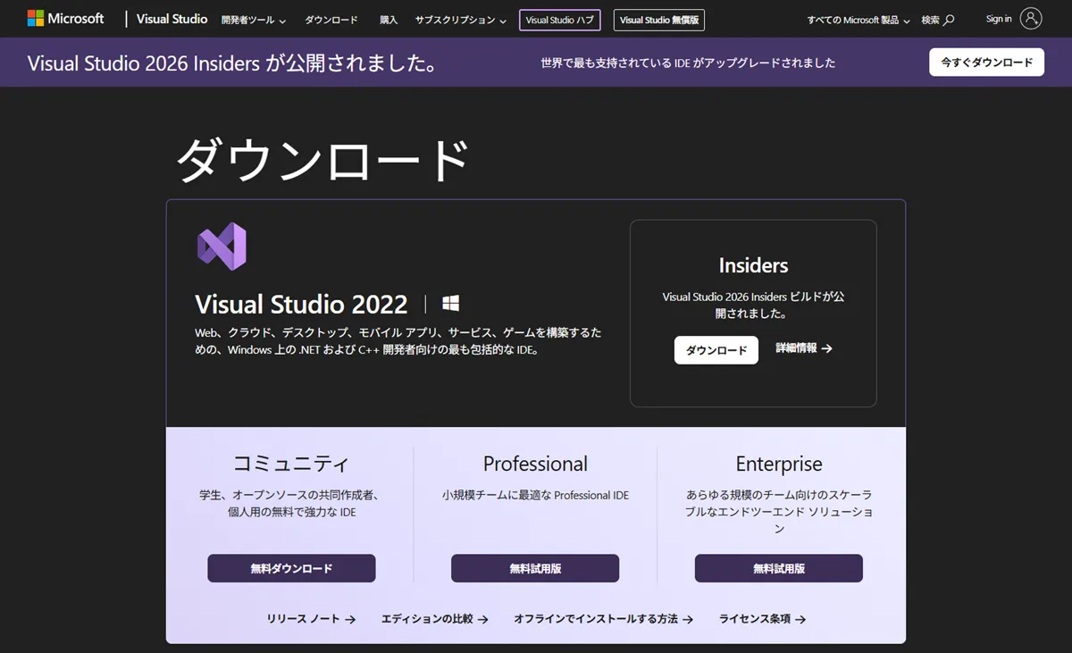The height and width of the screenshot is (653, 1072).
Task: Open the 開発者ツール dropdown menu
Action: point(254,20)
